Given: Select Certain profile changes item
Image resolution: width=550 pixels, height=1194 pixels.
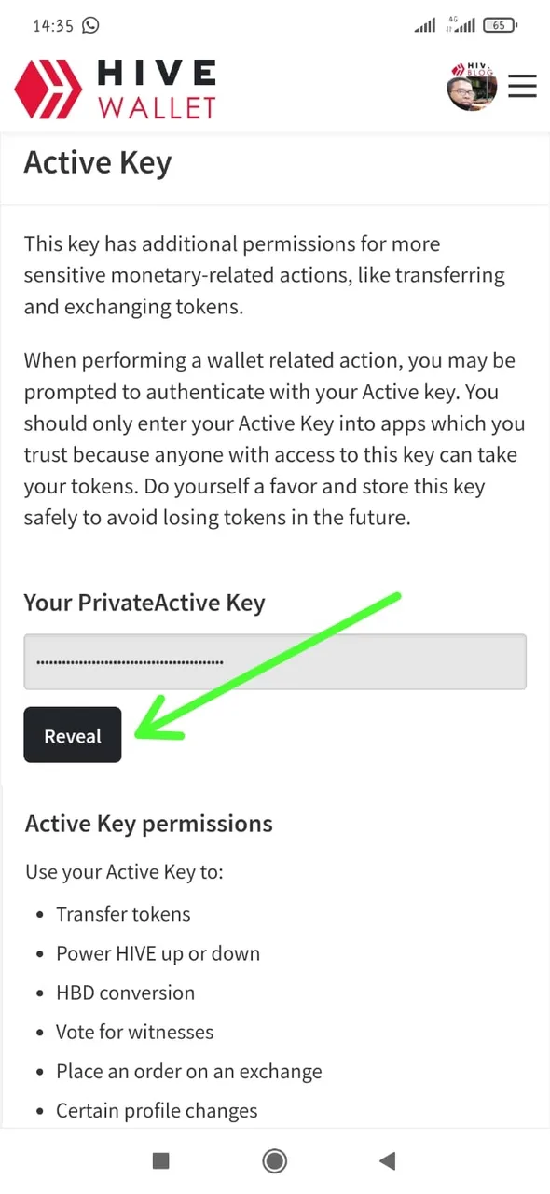Looking at the screenshot, I should point(157,1110).
